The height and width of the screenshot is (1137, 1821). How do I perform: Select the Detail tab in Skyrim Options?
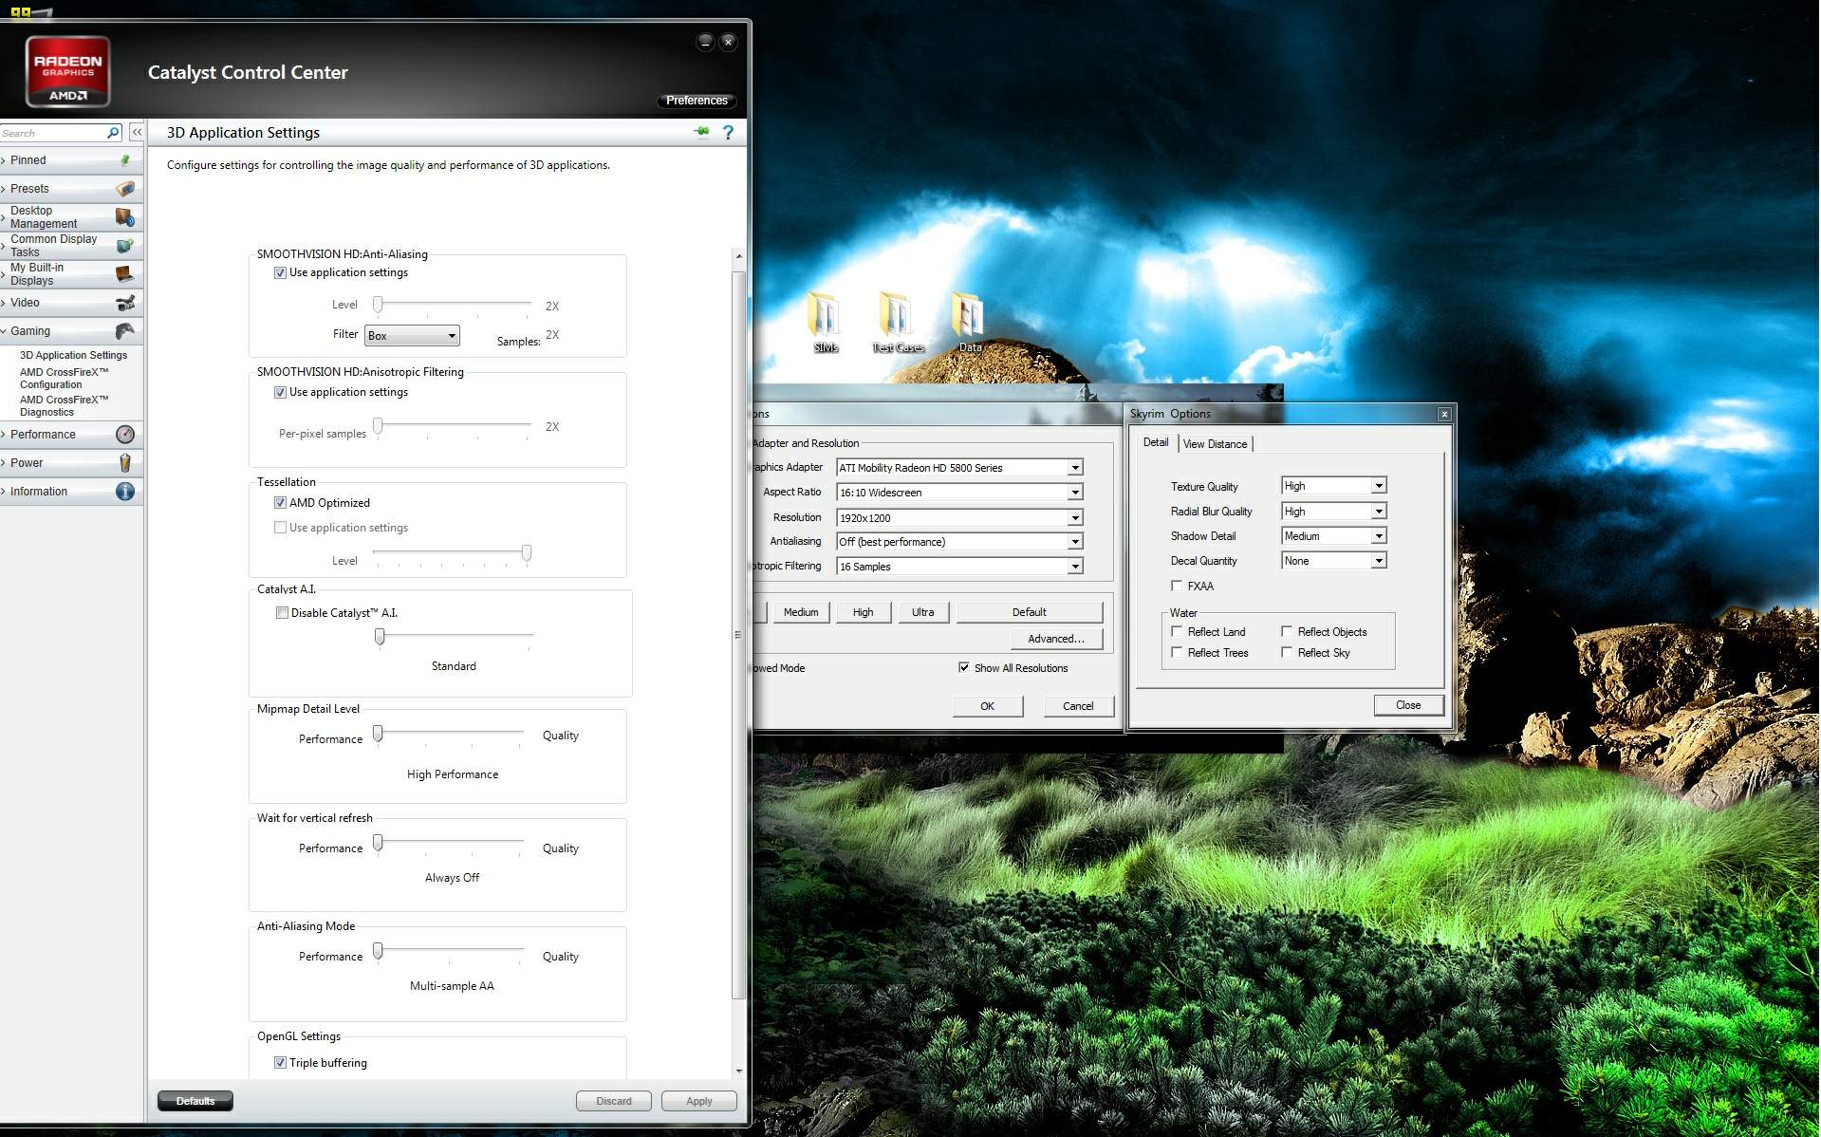[1155, 442]
